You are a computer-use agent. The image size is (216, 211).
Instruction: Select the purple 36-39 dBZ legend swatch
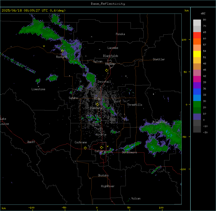pyautogui.click(x=197, y=85)
